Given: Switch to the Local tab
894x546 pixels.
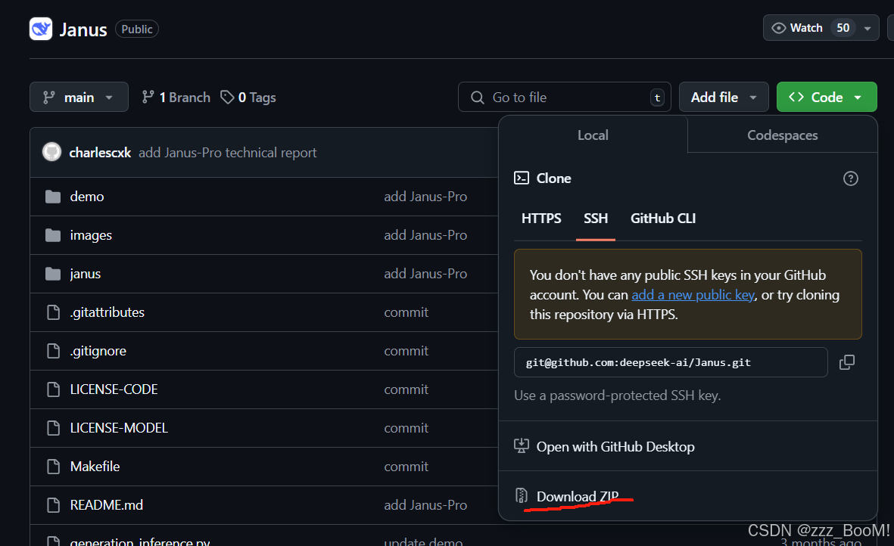Looking at the screenshot, I should [593, 135].
